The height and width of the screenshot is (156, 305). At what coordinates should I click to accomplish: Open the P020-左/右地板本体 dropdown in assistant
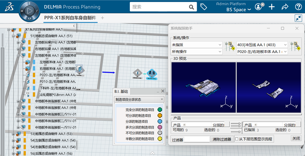262,52
